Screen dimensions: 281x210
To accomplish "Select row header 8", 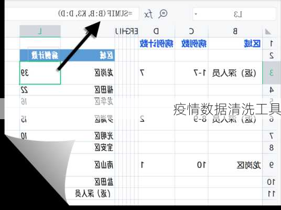I will 272,148.
